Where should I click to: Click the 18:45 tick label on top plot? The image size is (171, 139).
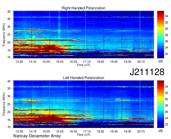[x=114, y=62]
